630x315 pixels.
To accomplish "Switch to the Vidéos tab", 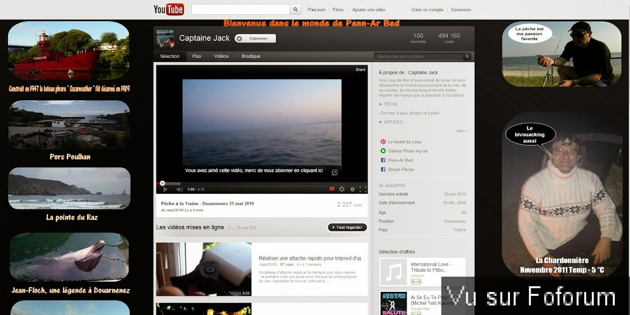I will coord(222,57).
